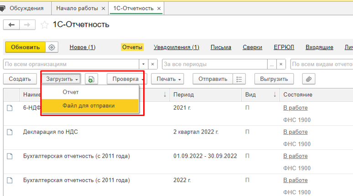The height and width of the screenshot is (196, 353).
Task: Click the За все периоды input field
Action: pyautogui.click(x=215, y=64)
